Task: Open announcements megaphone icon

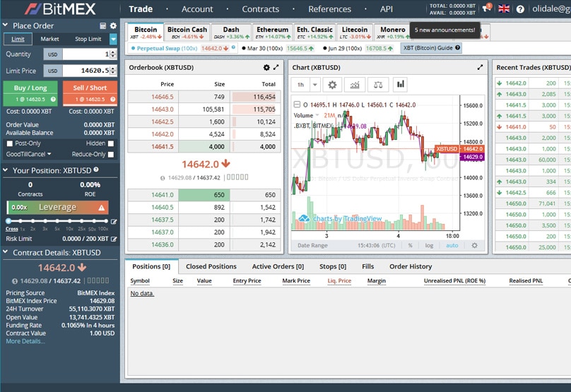Action: click(x=486, y=8)
